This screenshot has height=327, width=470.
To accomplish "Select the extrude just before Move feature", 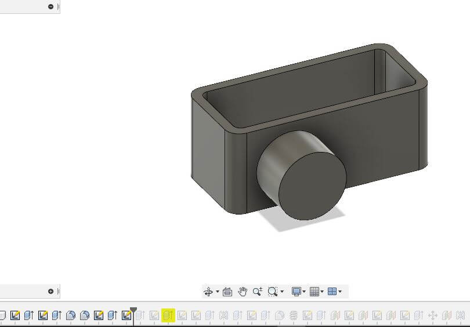I will tap(419, 315).
